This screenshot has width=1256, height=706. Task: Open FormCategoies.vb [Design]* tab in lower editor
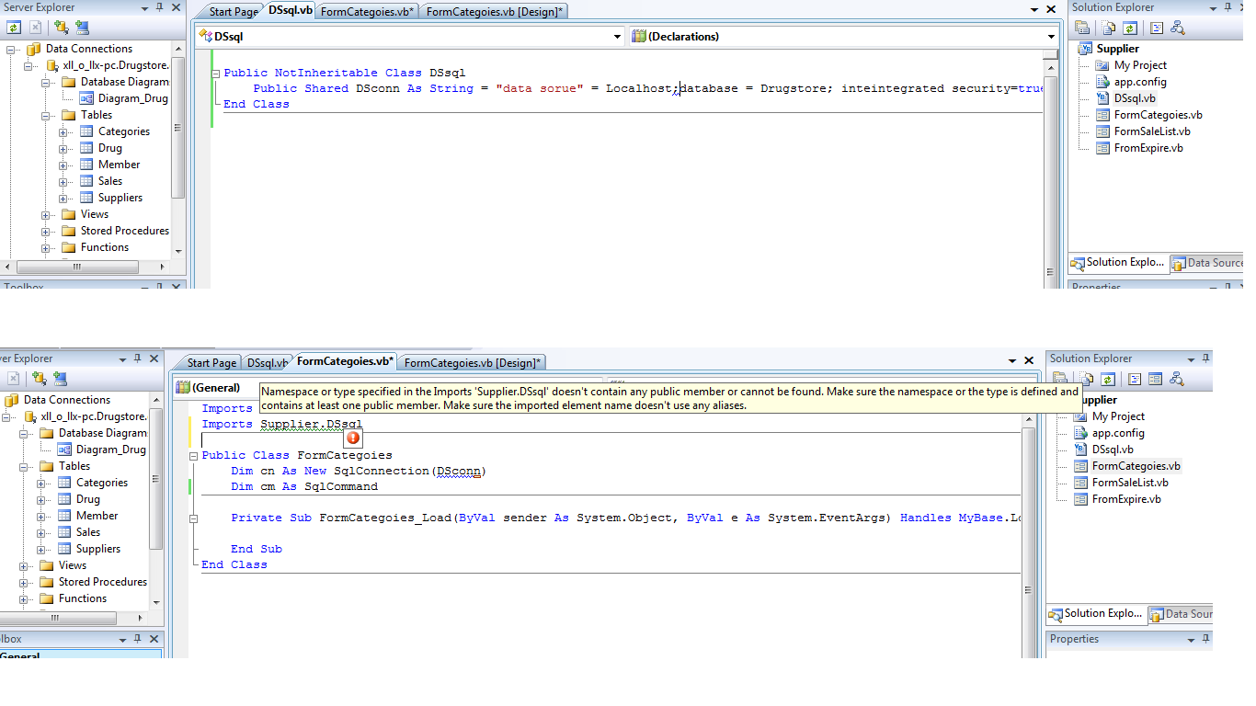(473, 363)
